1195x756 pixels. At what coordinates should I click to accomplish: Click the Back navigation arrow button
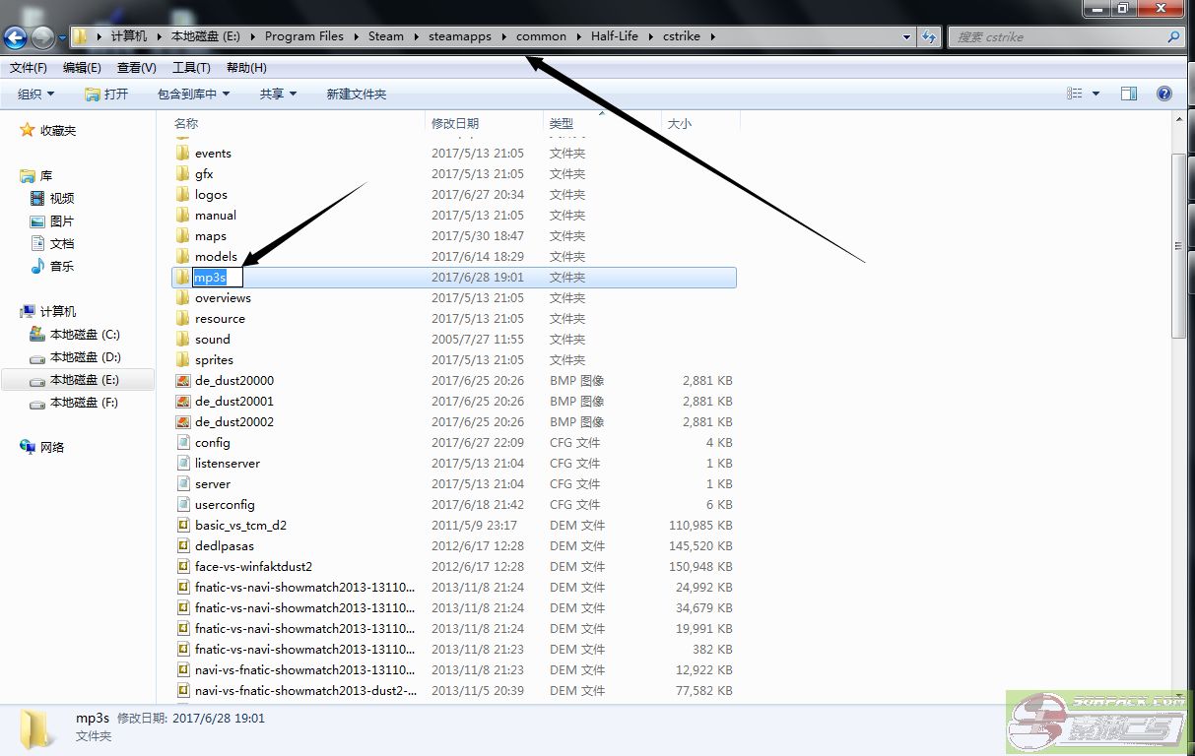click(15, 37)
